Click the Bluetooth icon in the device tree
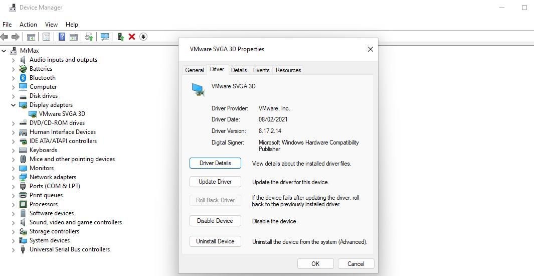This screenshot has height=276, width=534. 23,78
